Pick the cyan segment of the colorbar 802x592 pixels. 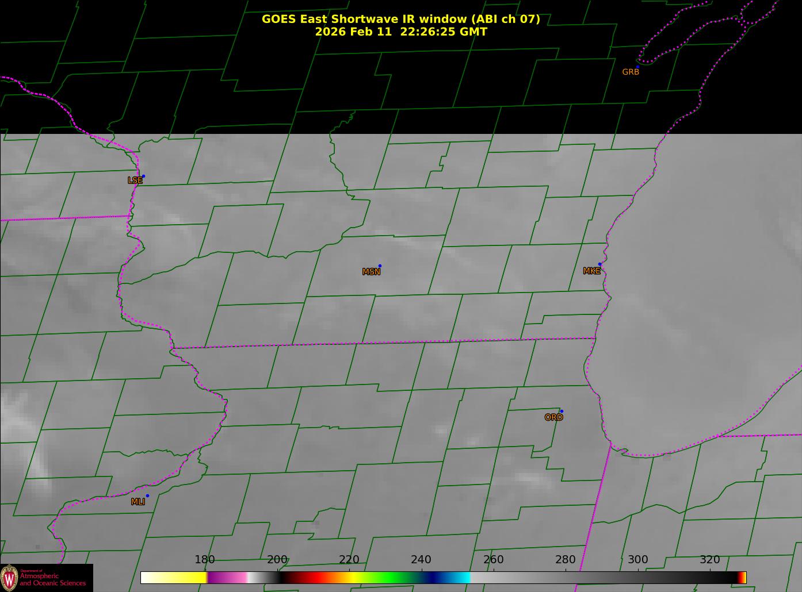[x=457, y=578]
